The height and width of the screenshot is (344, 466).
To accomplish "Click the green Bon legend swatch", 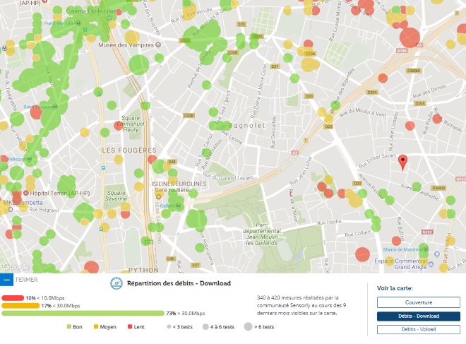I will point(70,327).
